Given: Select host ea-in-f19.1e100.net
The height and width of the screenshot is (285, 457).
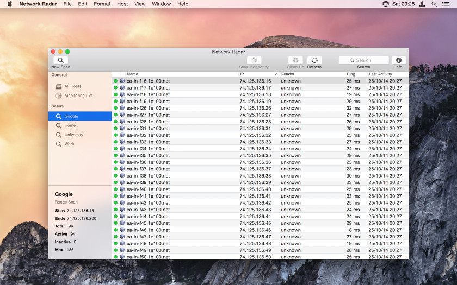Looking at the screenshot, I should [x=260, y=101].
